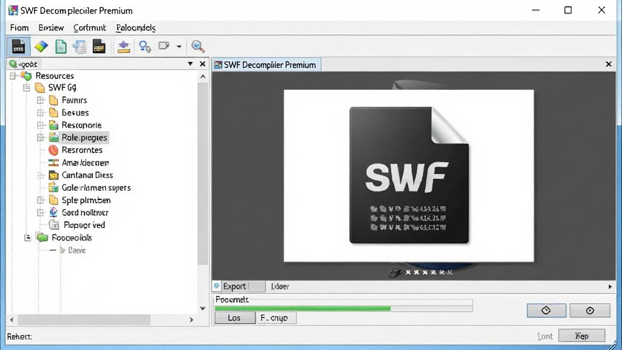Open the Cortmunt menu
The height and width of the screenshot is (350, 622).
point(90,28)
